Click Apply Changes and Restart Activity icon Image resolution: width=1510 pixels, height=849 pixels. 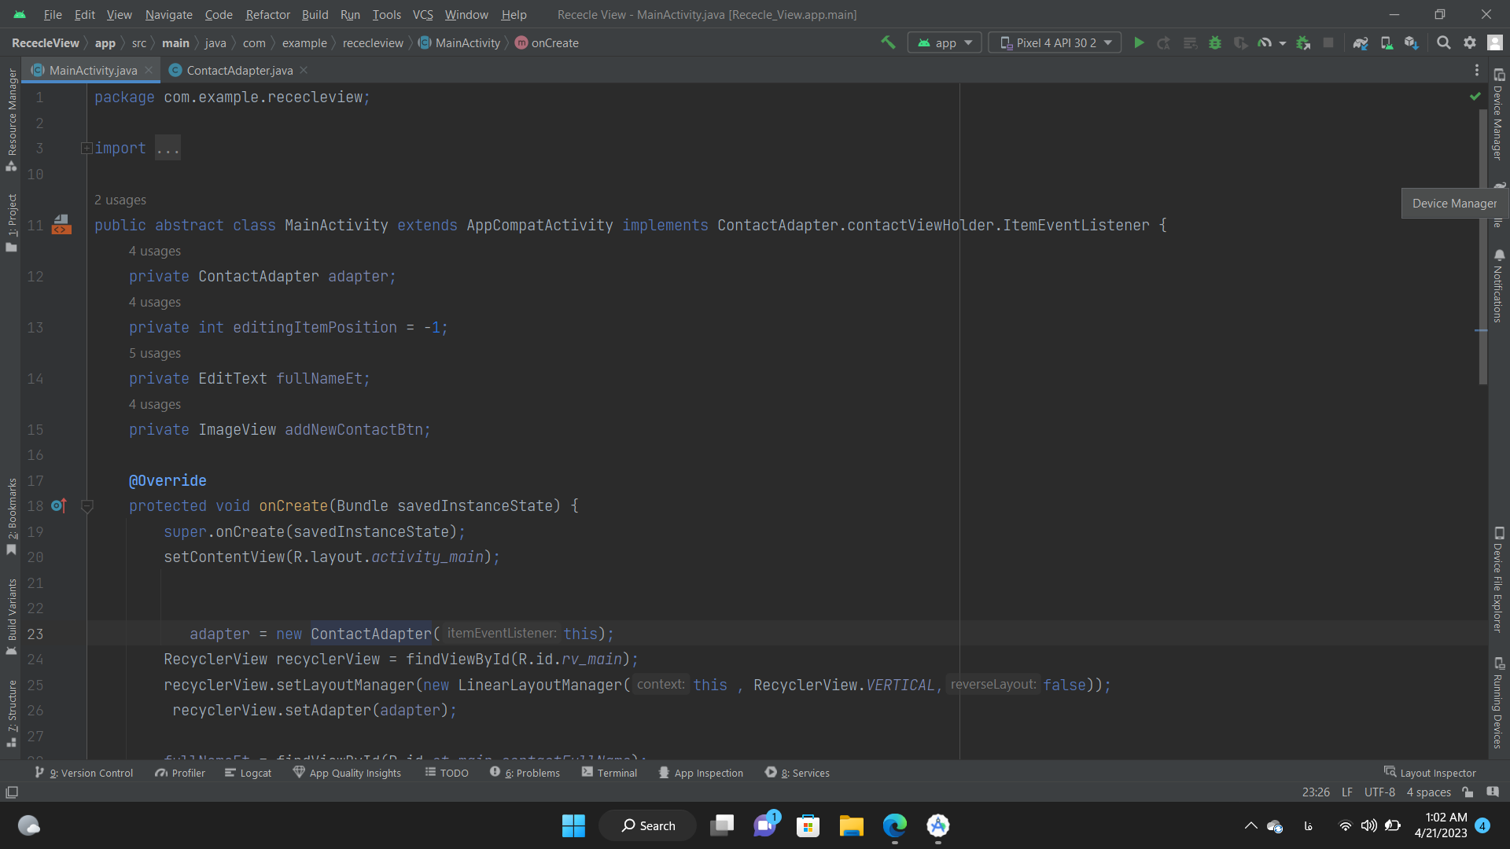pyautogui.click(x=1164, y=42)
